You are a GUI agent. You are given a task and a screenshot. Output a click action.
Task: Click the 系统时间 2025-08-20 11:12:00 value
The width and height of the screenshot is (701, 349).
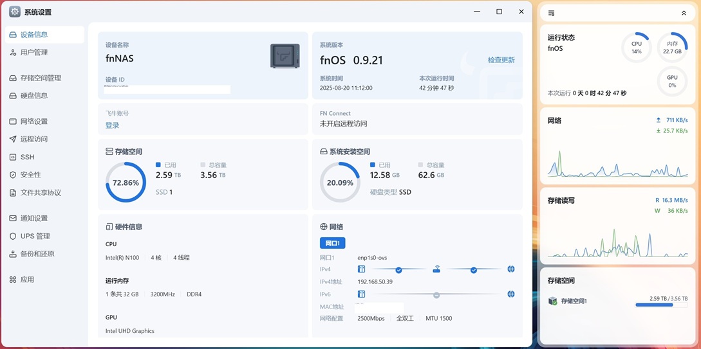point(346,88)
